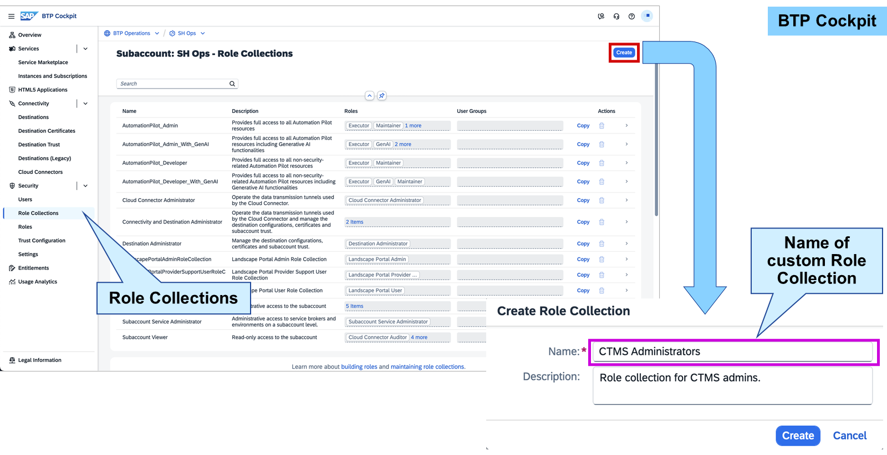Collapse the Security section in sidebar

tap(85, 186)
